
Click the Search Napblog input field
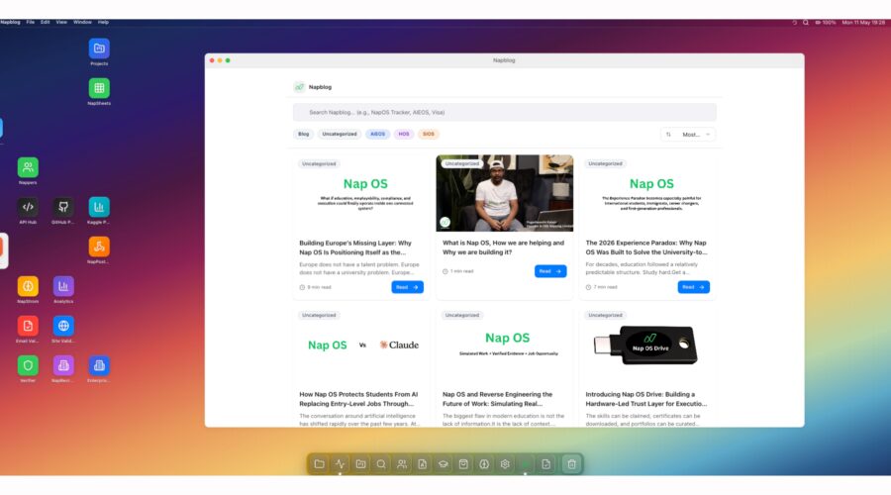point(505,113)
